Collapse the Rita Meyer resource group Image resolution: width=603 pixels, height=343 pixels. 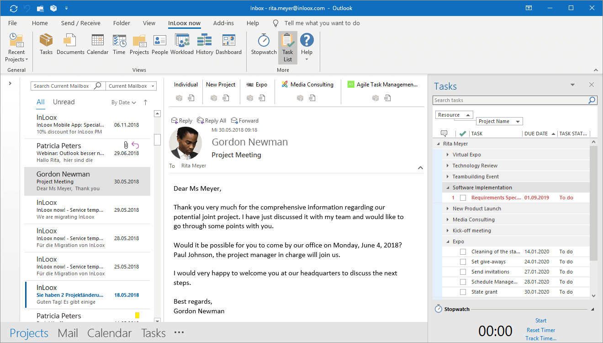(438, 144)
